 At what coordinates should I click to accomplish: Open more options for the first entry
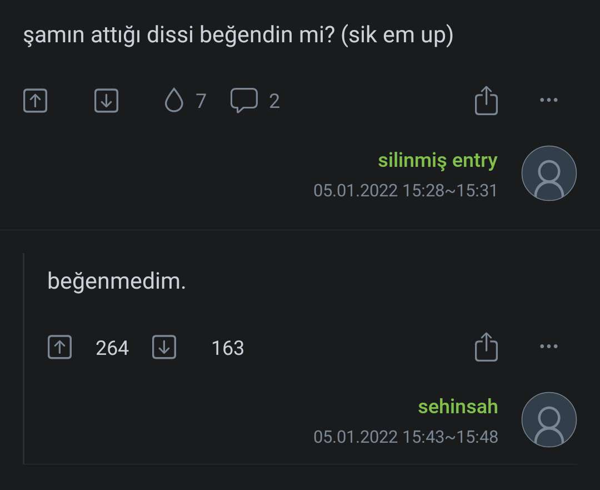click(x=549, y=100)
